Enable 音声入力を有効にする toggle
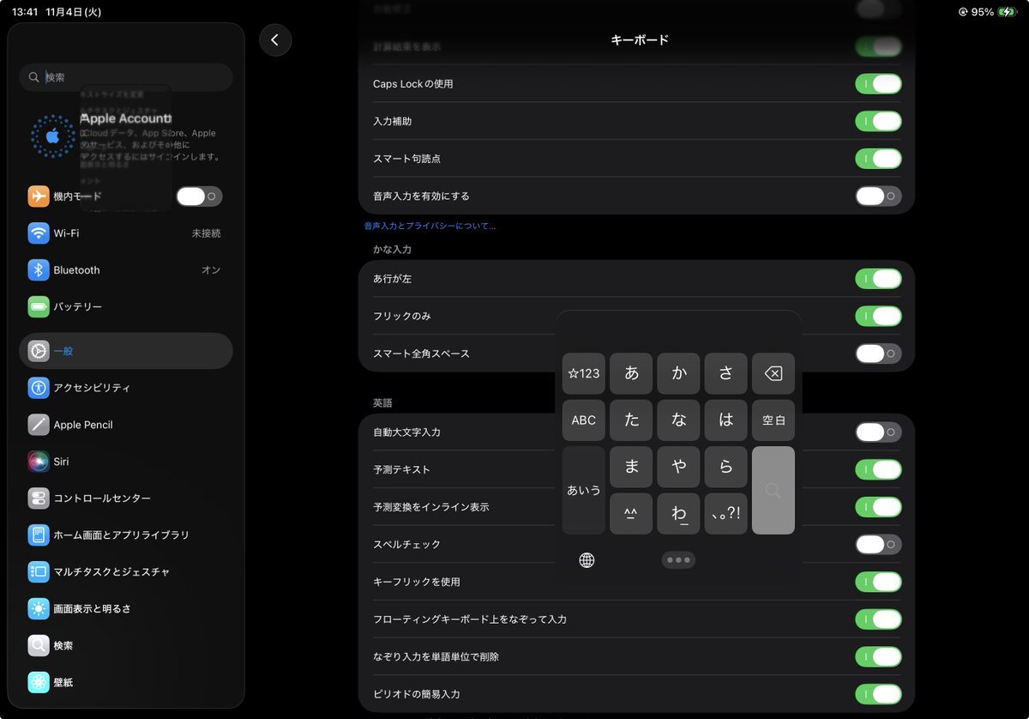1029x719 pixels. 877,196
